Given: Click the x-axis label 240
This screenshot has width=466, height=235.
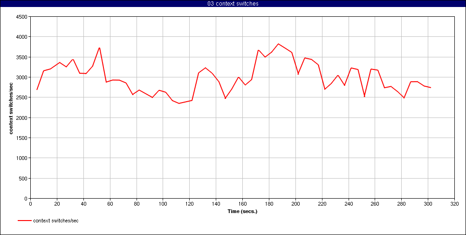Looking at the screenshot, I should [x=348, y=204].
